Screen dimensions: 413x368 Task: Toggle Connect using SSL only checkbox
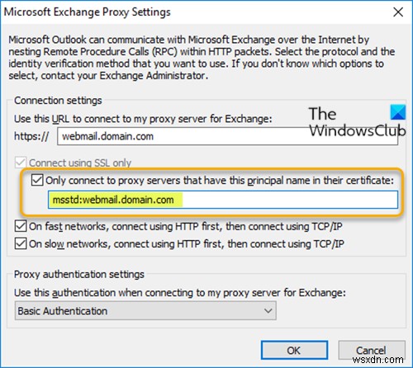[x=21, y=163]
